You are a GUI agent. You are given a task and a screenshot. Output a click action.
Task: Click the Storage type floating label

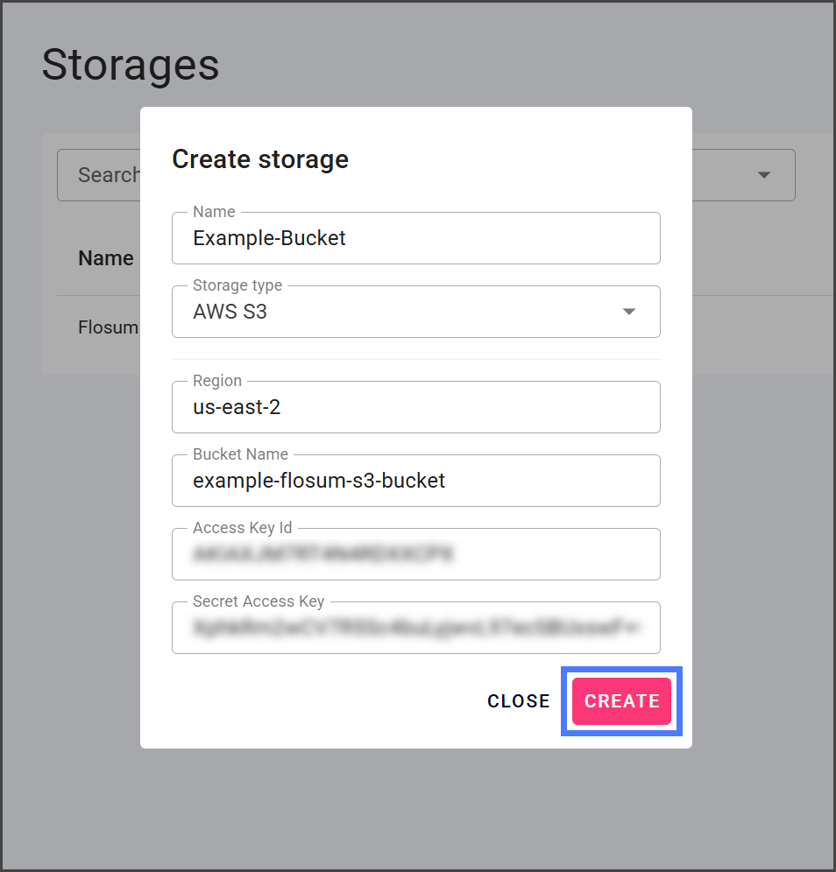pyautogui.click(x=237, y=285)
